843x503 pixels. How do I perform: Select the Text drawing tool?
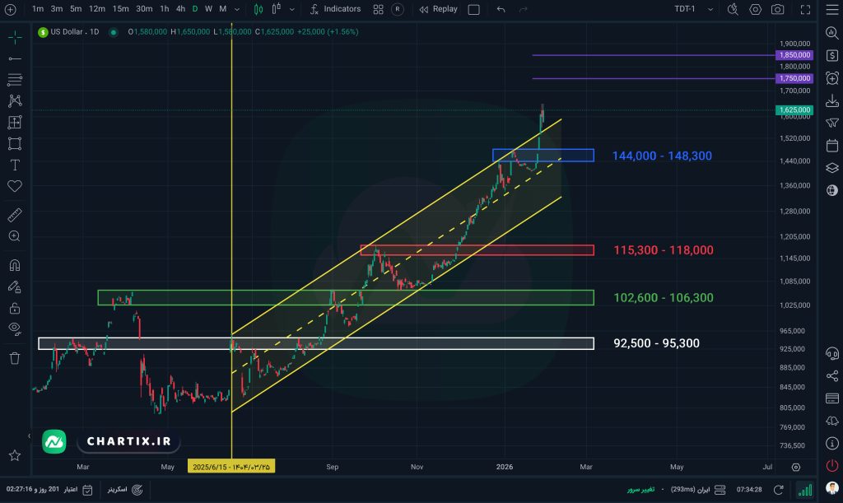[14, 165]
